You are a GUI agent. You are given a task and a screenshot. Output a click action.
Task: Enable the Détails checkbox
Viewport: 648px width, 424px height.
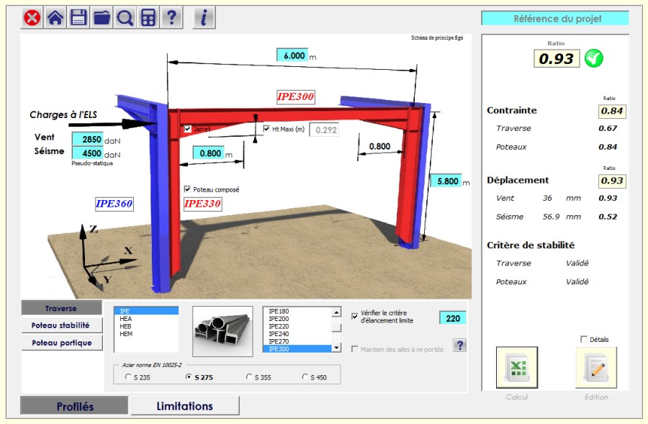coord(584,339)
